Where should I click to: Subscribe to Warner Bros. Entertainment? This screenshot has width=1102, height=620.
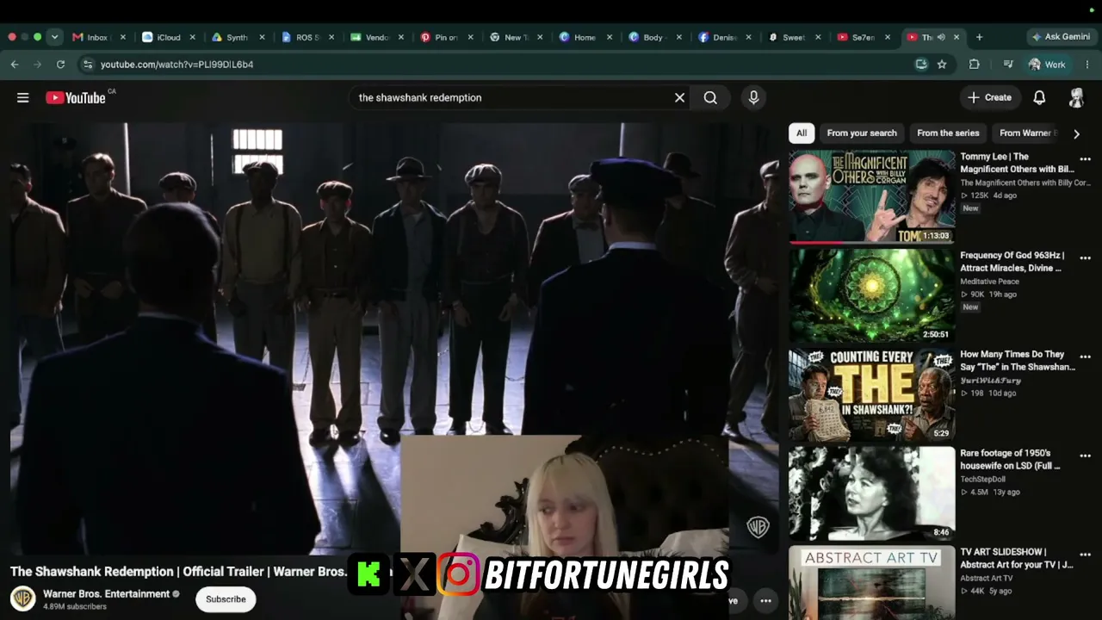(x=226, y=599)
